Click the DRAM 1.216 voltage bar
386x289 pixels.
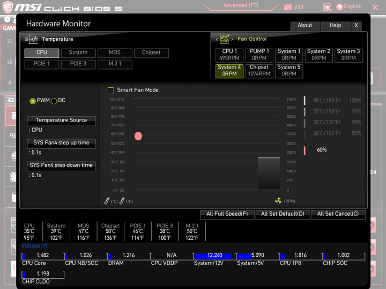click(x=129, y=256)
